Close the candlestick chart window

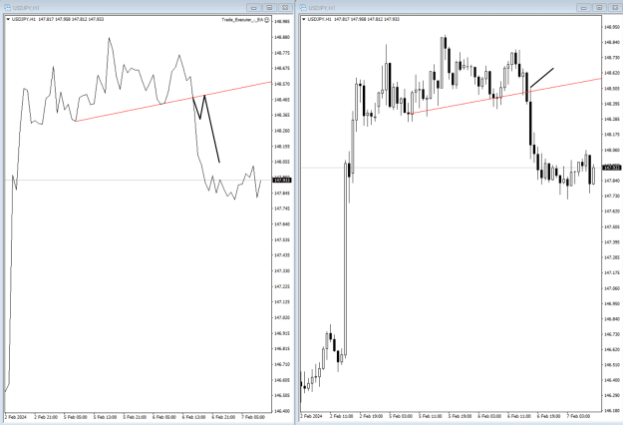click(614, 8)
